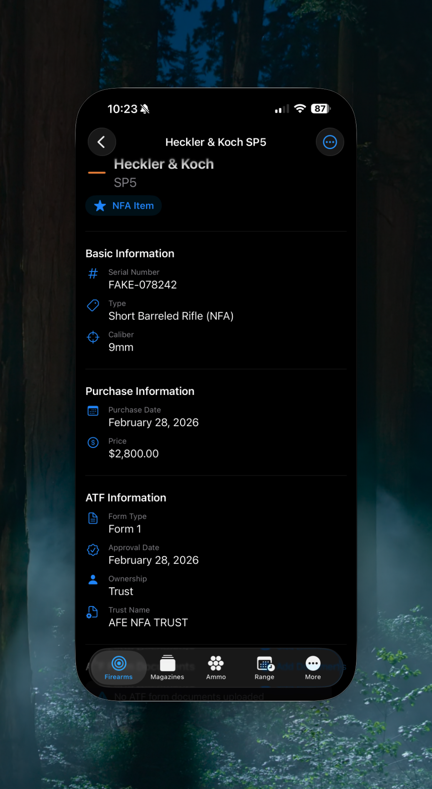
Task: Select the 'Trust' ownership value
Action: 121,592
